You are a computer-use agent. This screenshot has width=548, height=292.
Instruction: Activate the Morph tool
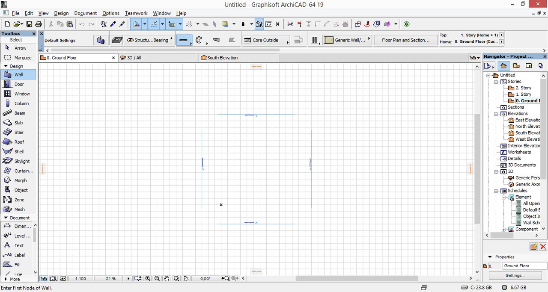coord(18,180)
